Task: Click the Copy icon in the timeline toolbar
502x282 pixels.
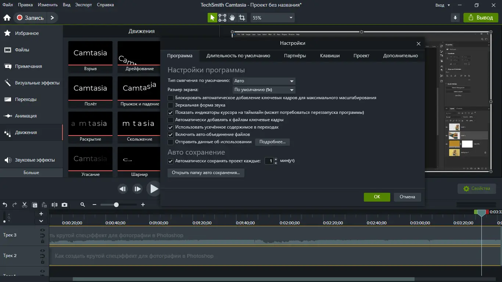Action: pos(35,205)
